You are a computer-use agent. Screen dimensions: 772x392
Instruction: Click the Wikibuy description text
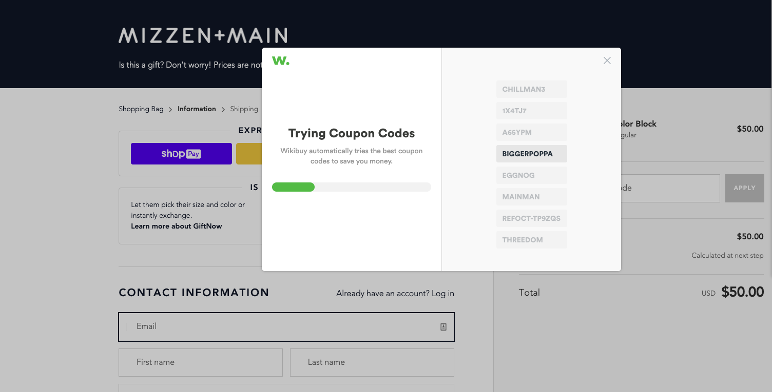pos(352,156)
